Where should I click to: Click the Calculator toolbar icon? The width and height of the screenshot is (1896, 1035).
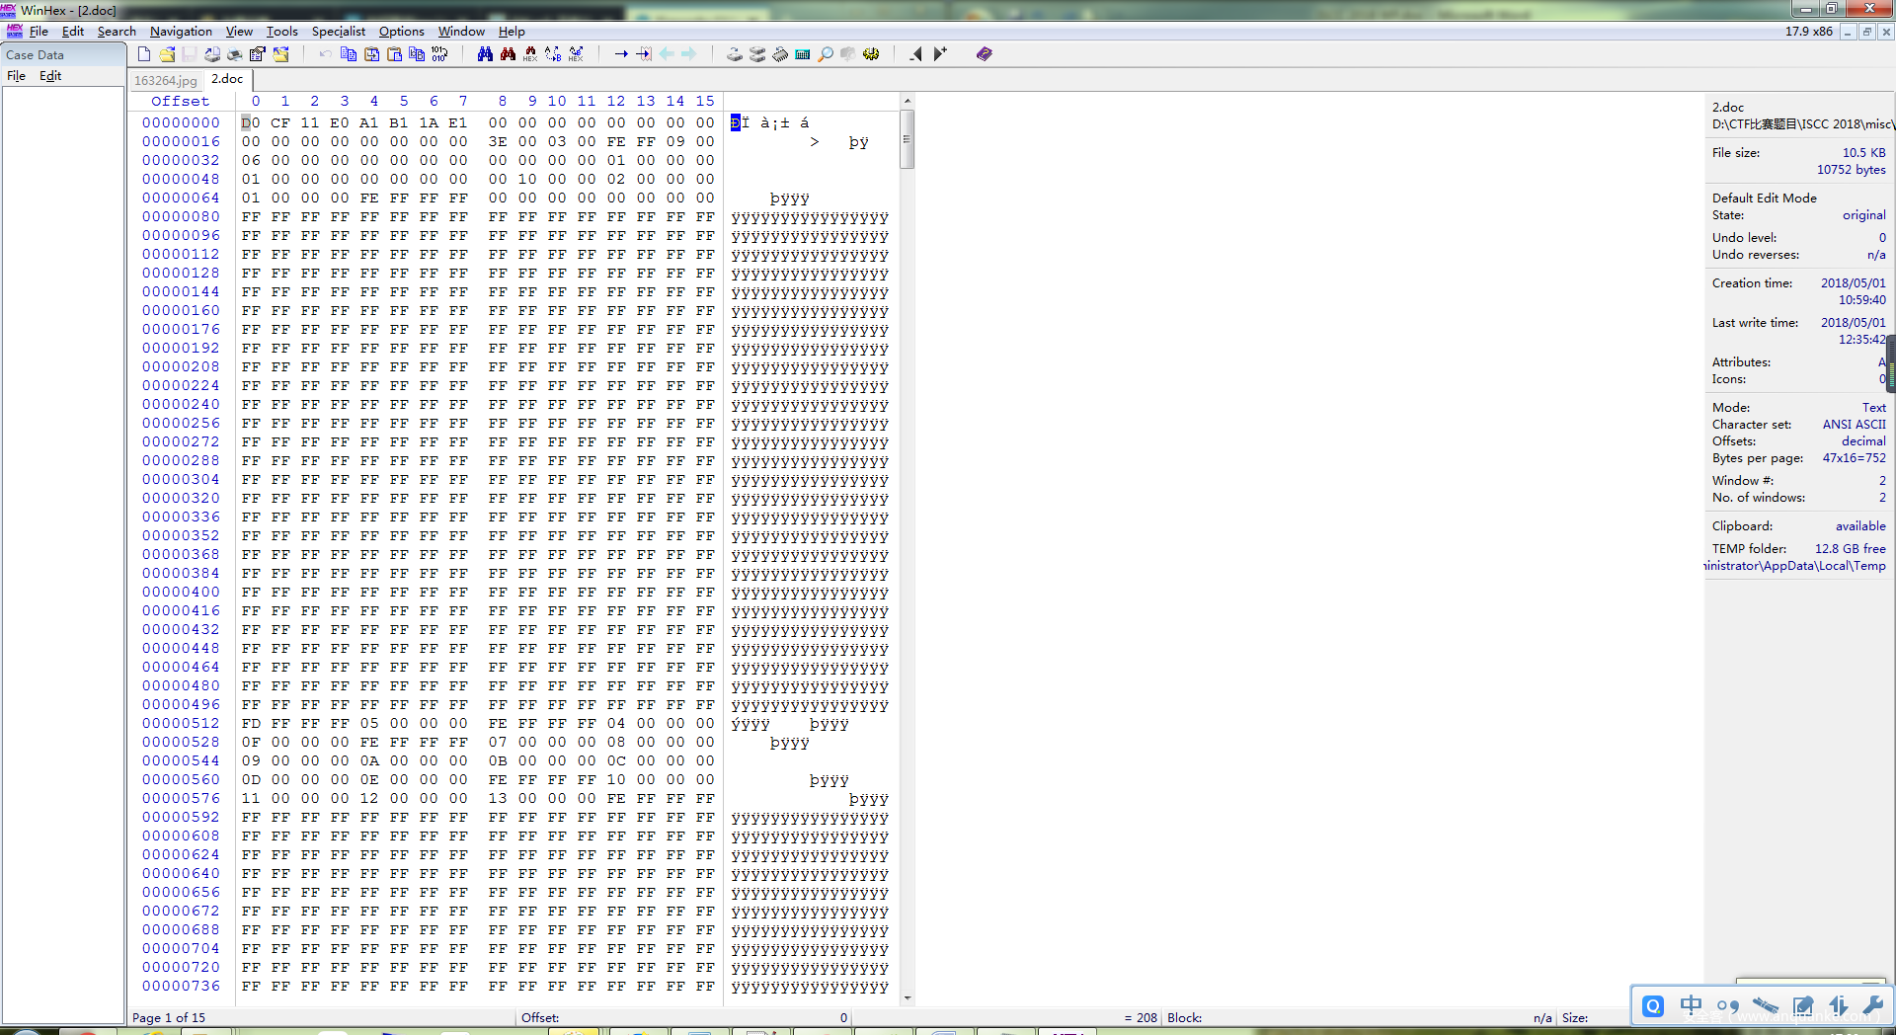pyautogui.click(x=803, y=54)
